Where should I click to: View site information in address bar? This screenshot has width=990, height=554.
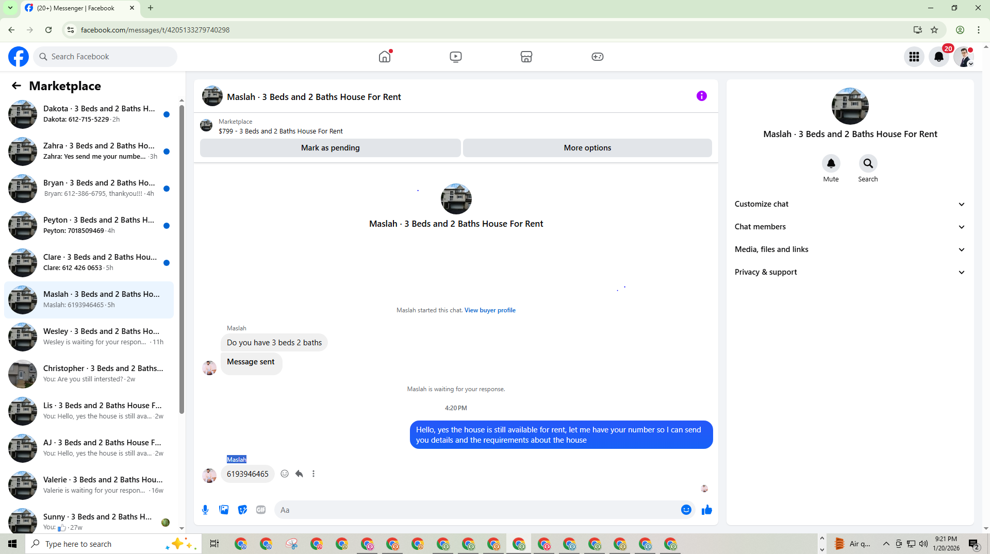pyautogui.click(x=71, y=30)
